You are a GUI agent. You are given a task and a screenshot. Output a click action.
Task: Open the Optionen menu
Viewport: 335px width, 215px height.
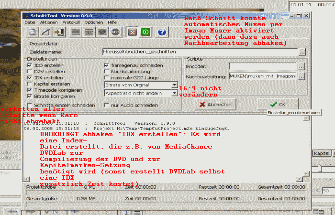(93, 22)
